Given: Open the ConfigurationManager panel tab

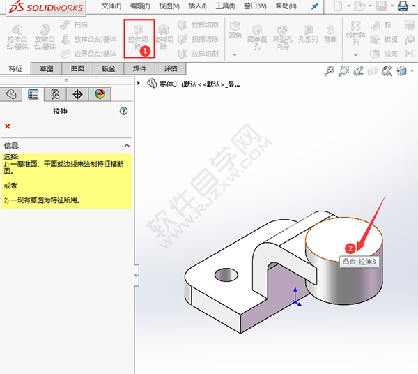Looking at the screenshot, I should (x=55, y=94).
